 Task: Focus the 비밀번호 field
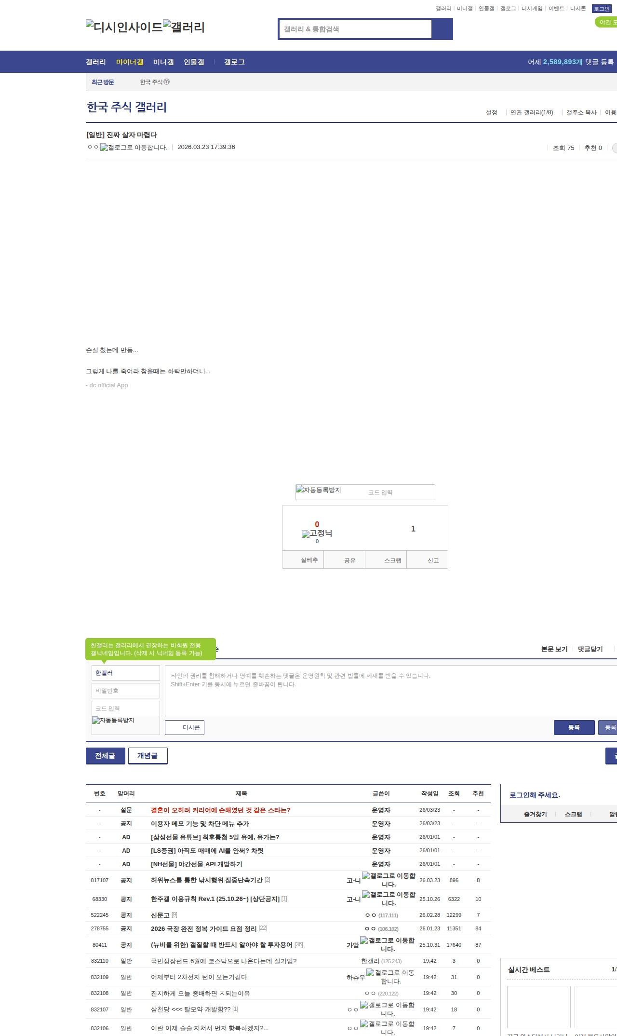click(x=126, y=691)
